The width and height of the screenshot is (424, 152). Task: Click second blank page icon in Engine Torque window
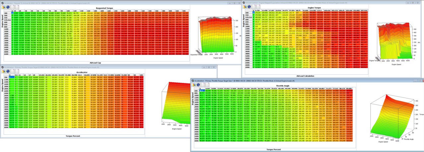click(x=258, y=7)
